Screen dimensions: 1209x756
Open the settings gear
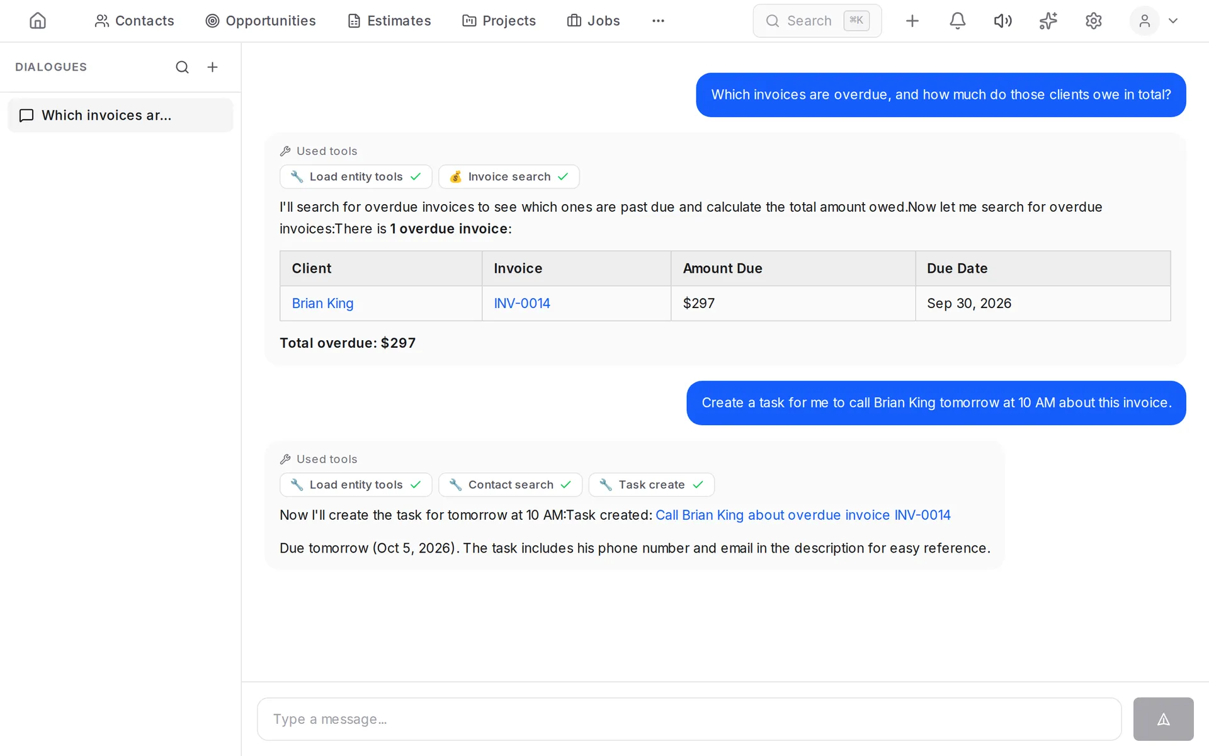tap(1093, 21)
